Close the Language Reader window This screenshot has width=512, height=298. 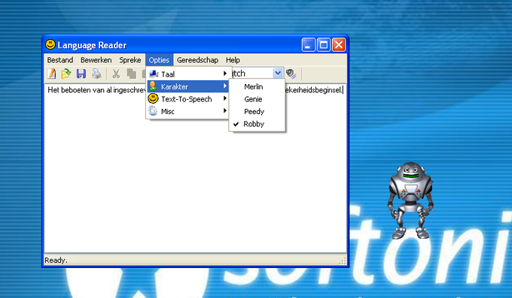coord(339,44)
